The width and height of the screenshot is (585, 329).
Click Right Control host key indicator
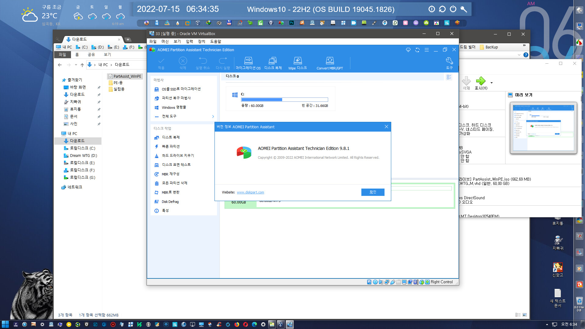pyautogui.click(x=441, y=282)
